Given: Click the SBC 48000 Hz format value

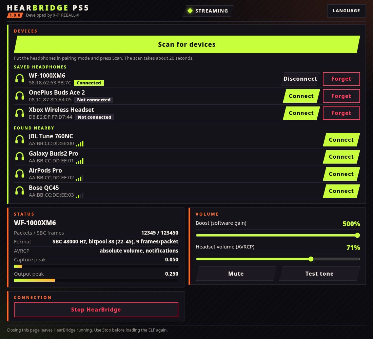Looking at the screenshot, I should tap(115, 242).
